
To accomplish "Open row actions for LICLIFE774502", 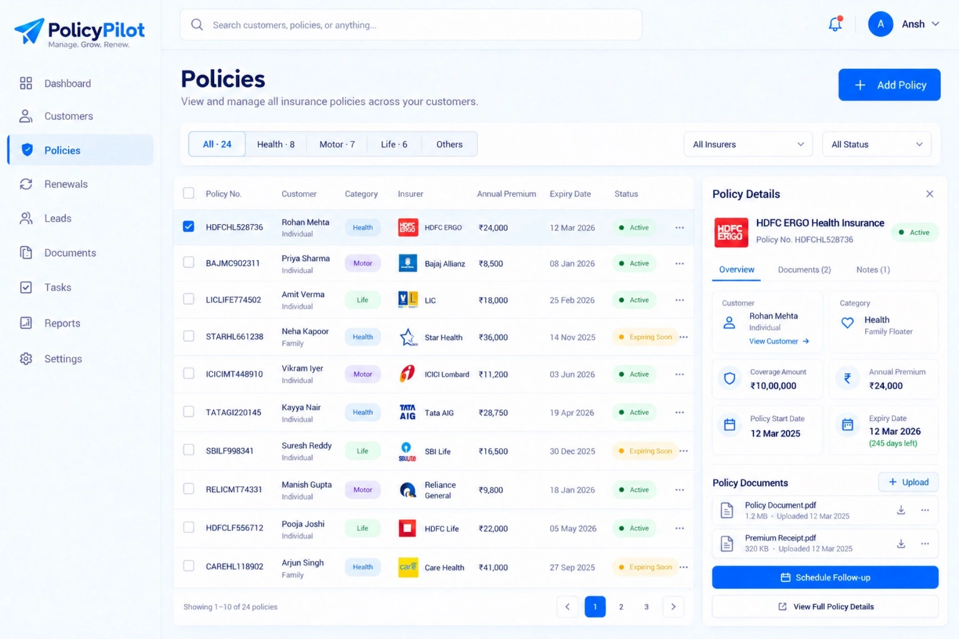I will click(679, 300).
